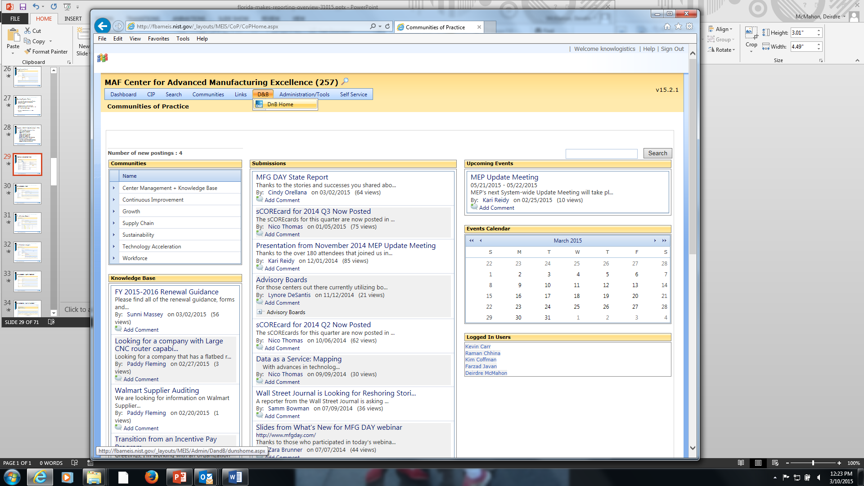The height and width of the screenshot is (486, 864).
Task: Click the Favorites star icon
Action: pyautogui.click(x=678, y=27)
